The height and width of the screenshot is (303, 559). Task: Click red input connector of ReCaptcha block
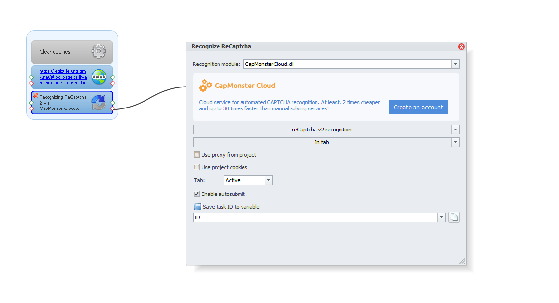[31, 108]
